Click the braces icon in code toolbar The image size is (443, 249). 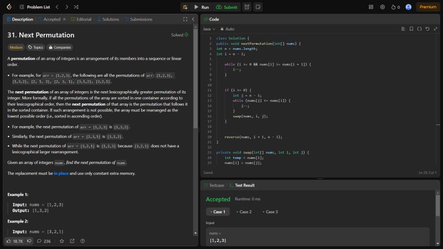[x=419, y=29]
